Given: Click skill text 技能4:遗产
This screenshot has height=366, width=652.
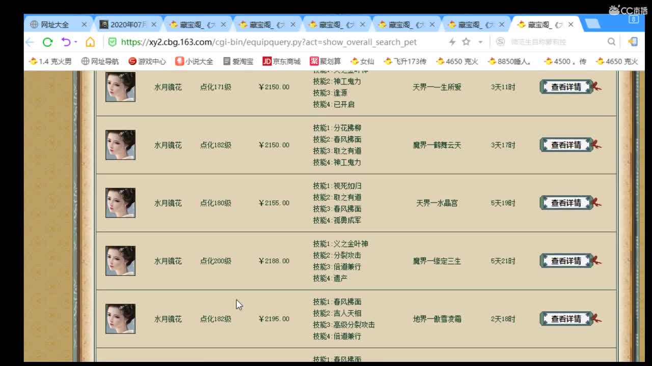Looking at the screenshot, I should click(x=330, y=278).
